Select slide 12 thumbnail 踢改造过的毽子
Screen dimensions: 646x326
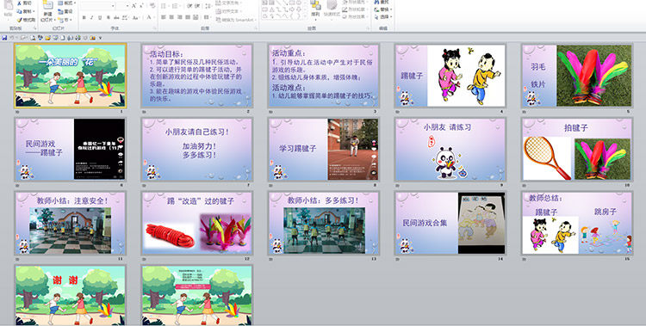coord(197,223)
